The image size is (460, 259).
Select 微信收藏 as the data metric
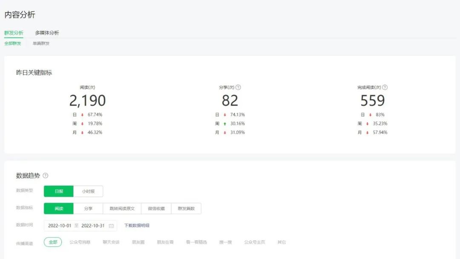156,208
